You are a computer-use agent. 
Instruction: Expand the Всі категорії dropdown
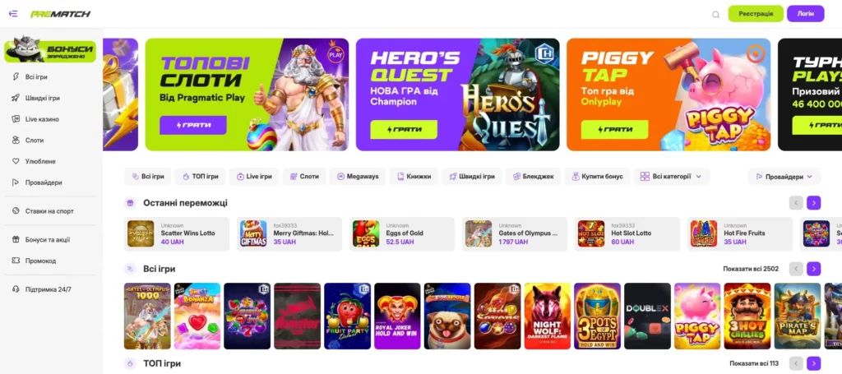(671, 177)
